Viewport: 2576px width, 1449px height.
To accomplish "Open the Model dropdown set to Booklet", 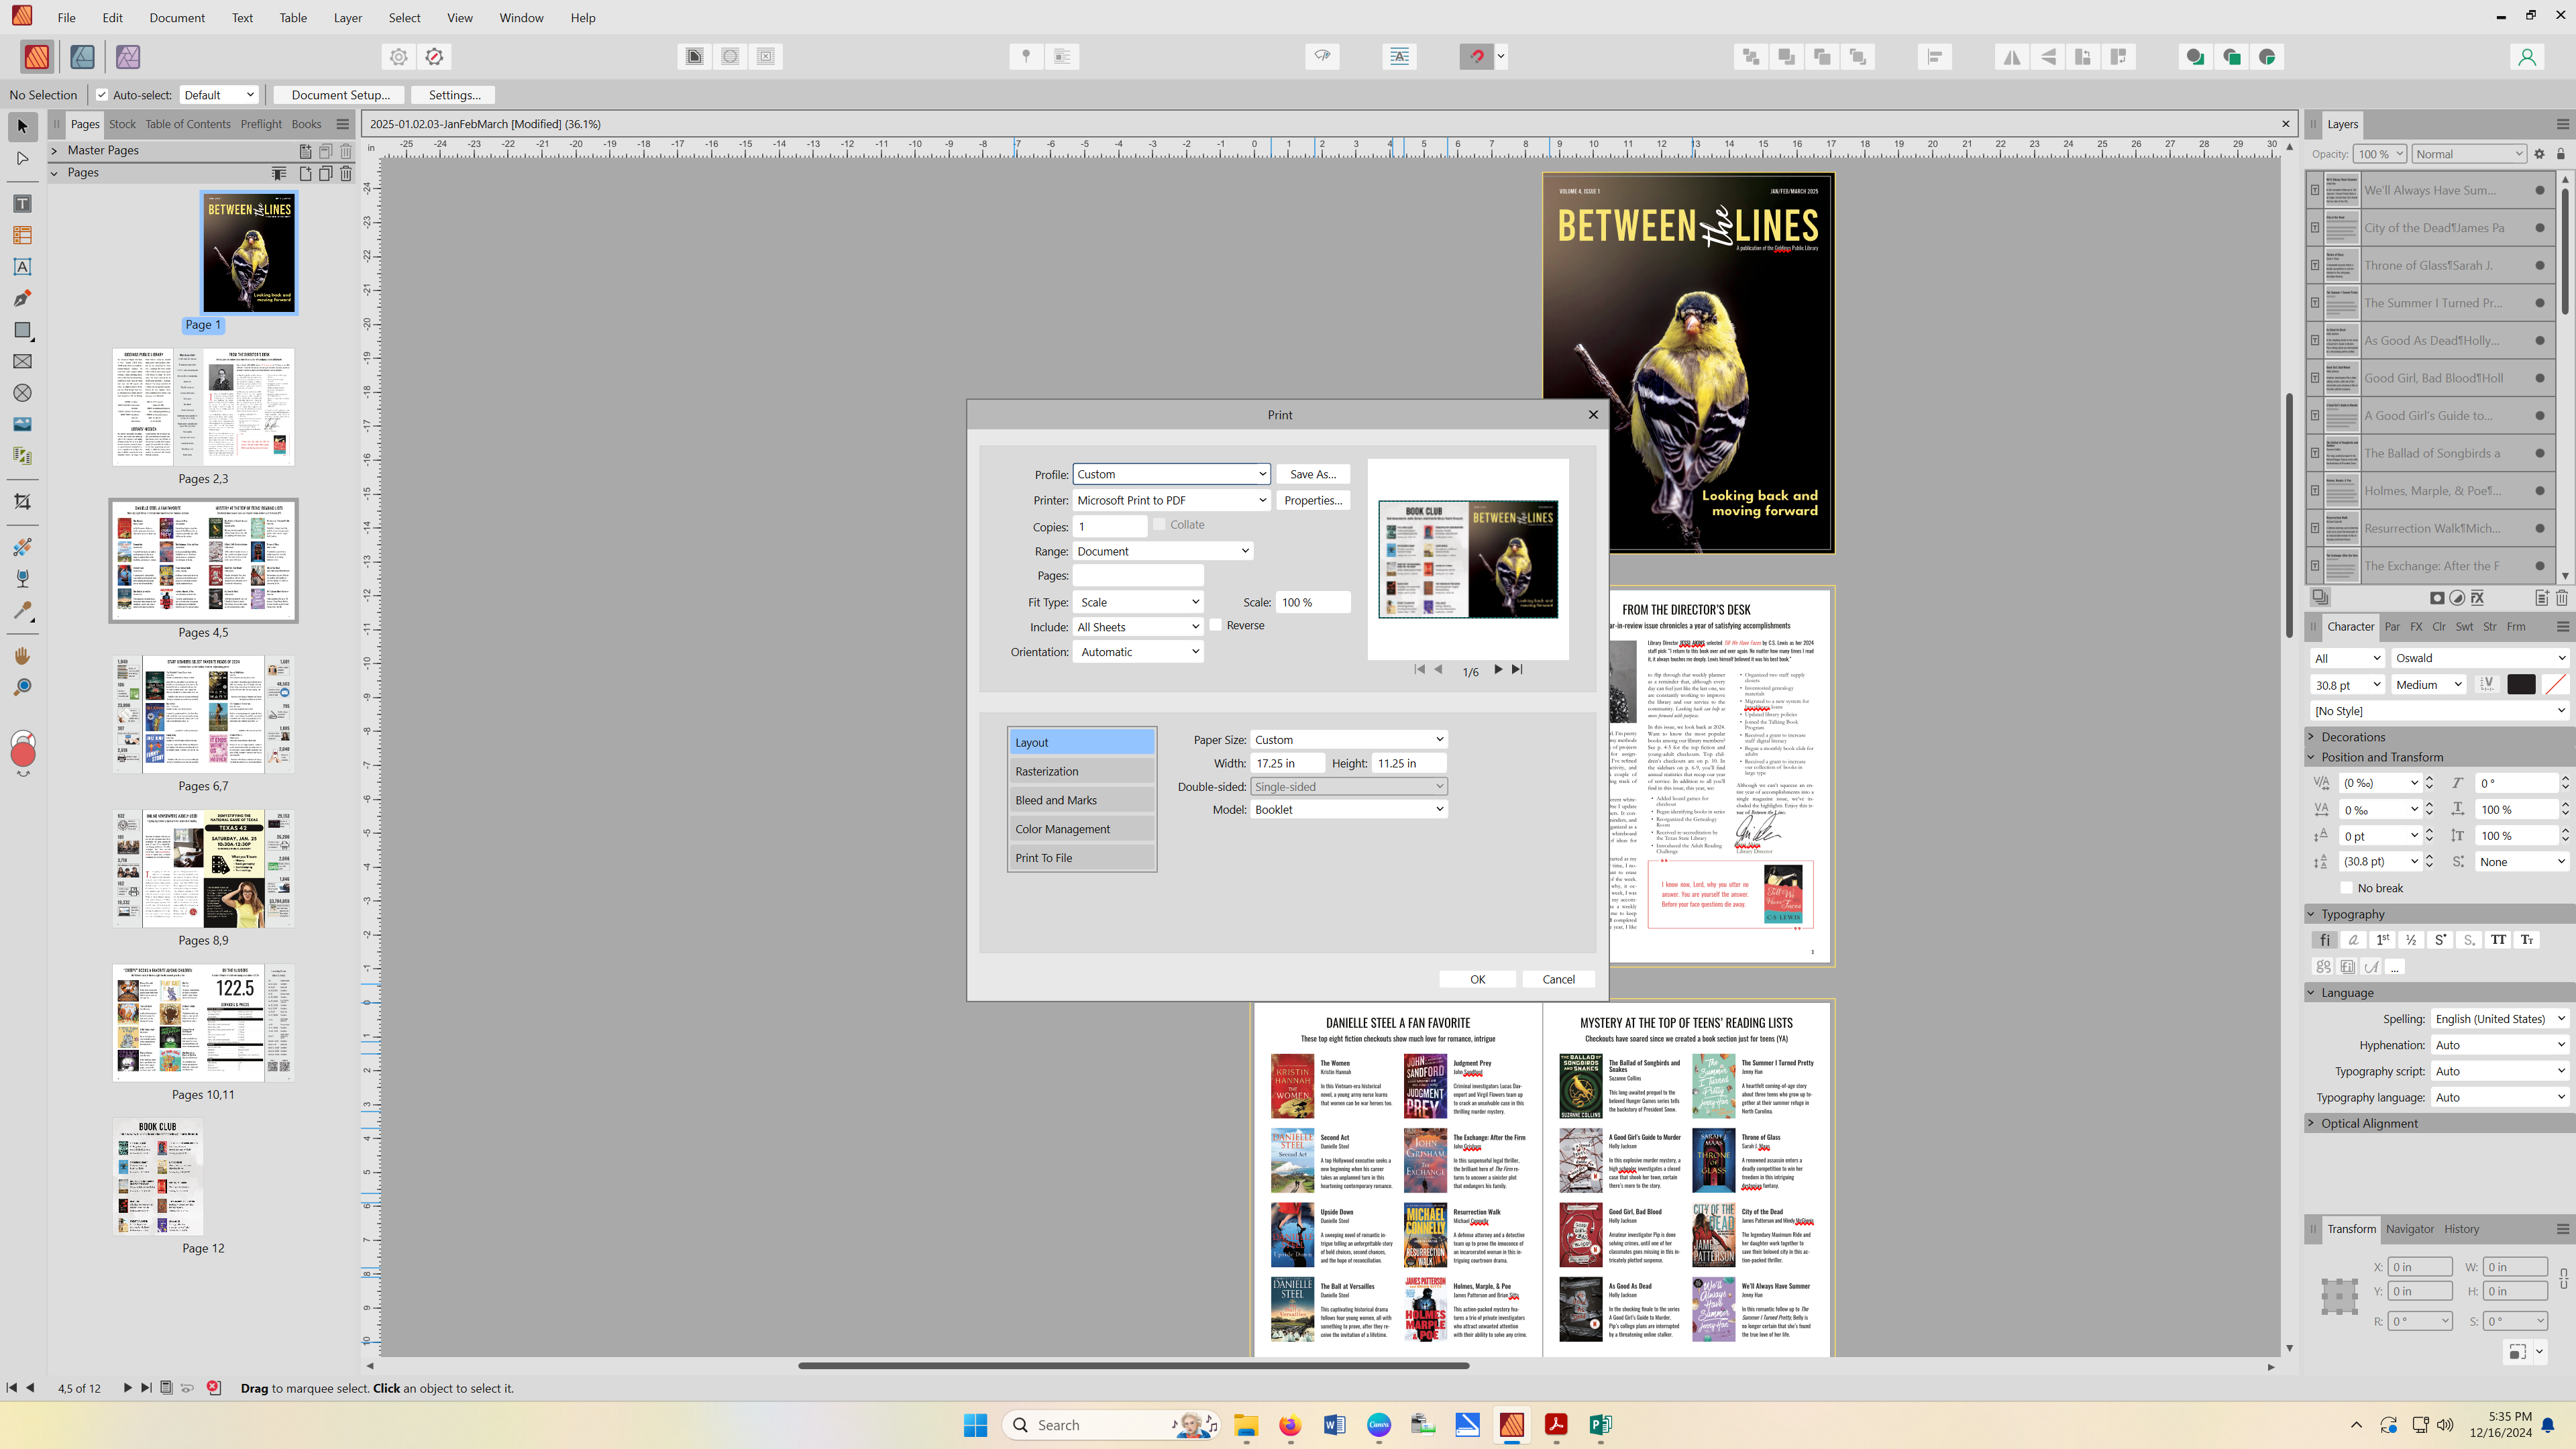I will click(x=1349, y=810).
